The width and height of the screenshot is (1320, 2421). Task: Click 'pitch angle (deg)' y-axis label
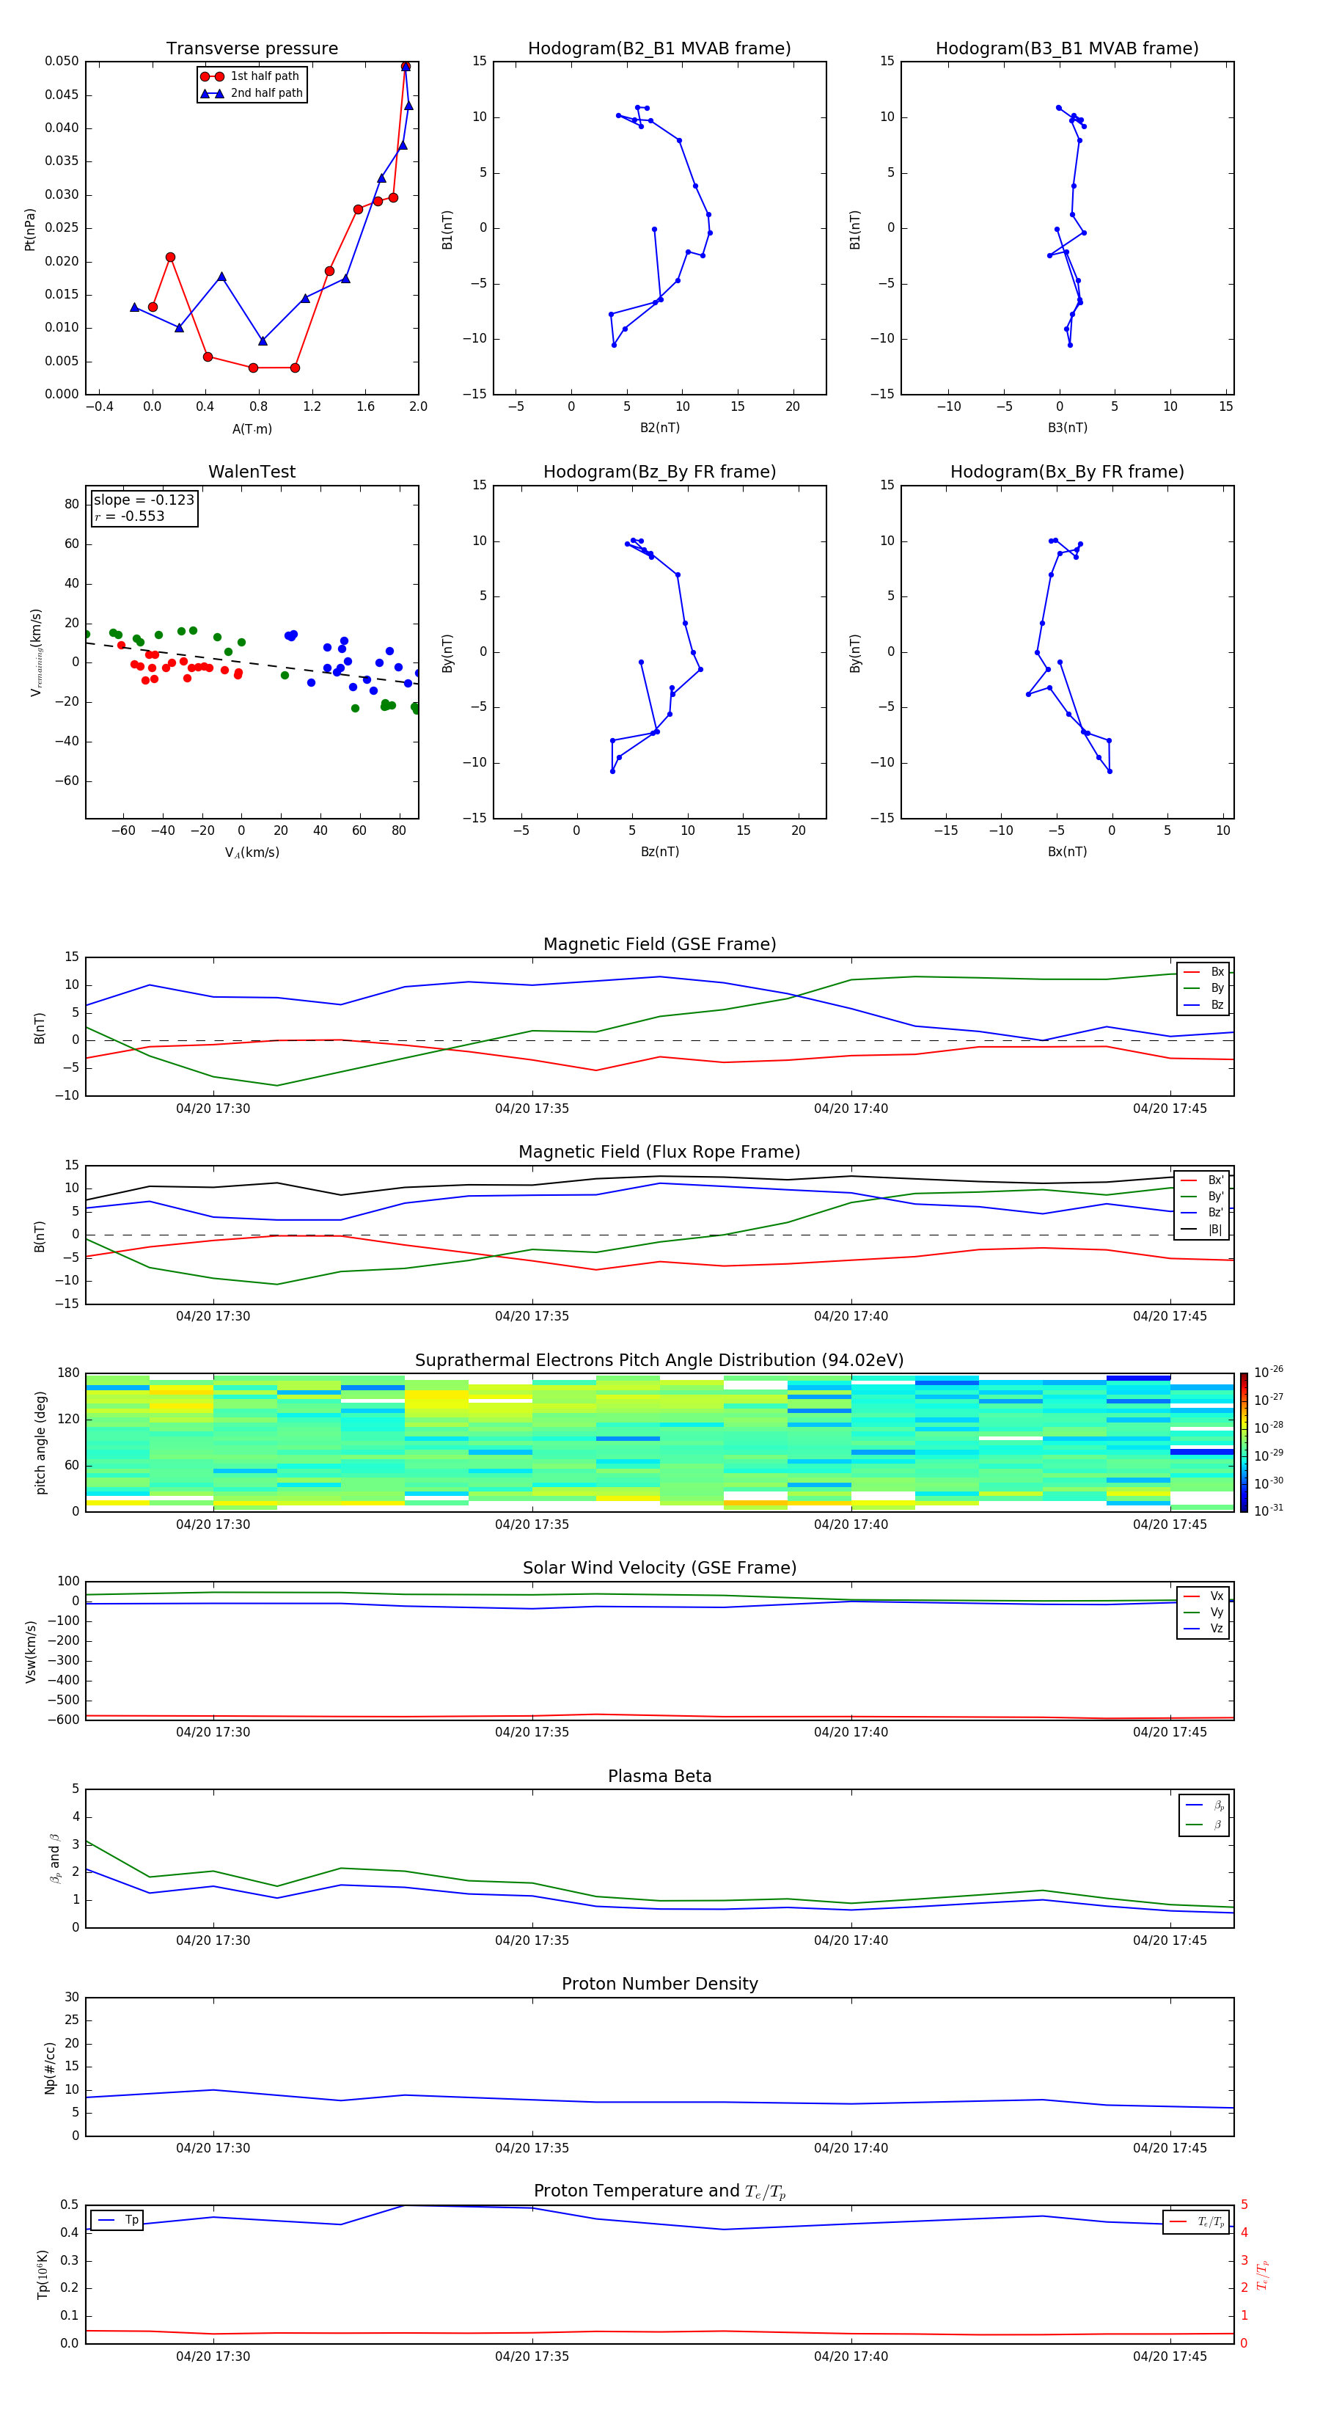[40, 1442]
